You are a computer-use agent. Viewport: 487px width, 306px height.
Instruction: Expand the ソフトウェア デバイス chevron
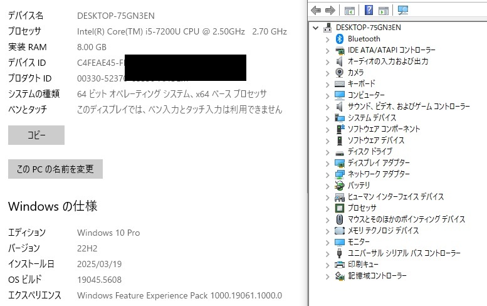pos(327,141)
